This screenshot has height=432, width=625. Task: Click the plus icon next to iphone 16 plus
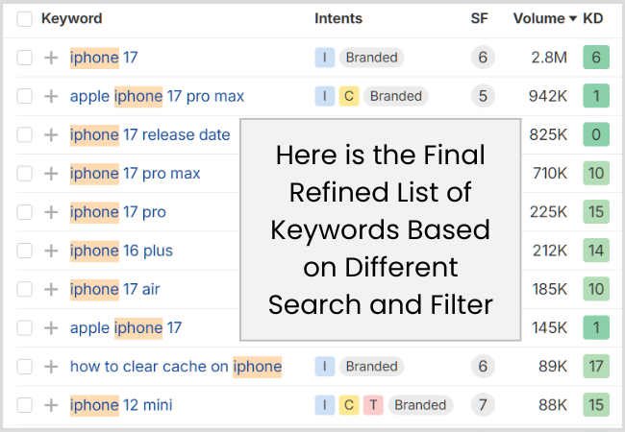click(51, 251)
